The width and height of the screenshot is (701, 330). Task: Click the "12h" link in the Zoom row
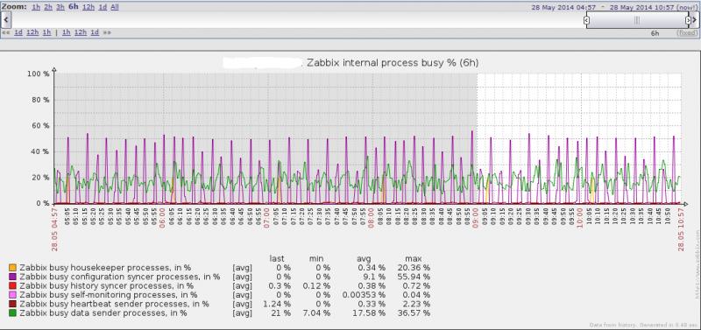click(x=89, y=7)
